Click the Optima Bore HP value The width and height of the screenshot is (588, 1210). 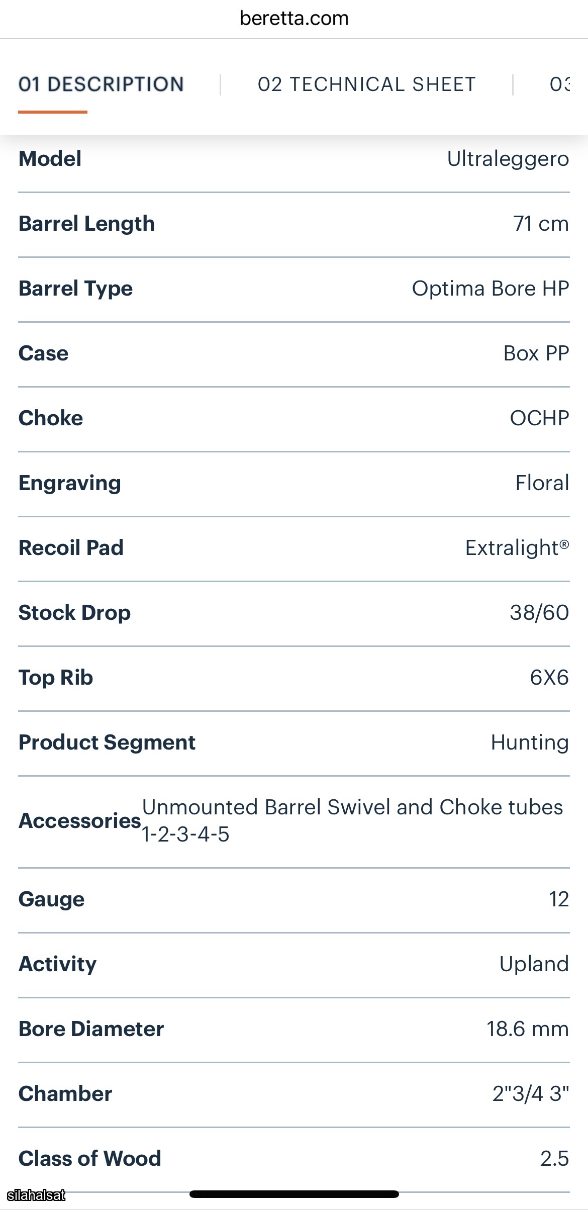pos(491,289)
